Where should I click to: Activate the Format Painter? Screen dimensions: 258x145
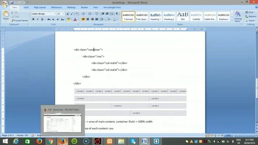click(x=20, y=21)
